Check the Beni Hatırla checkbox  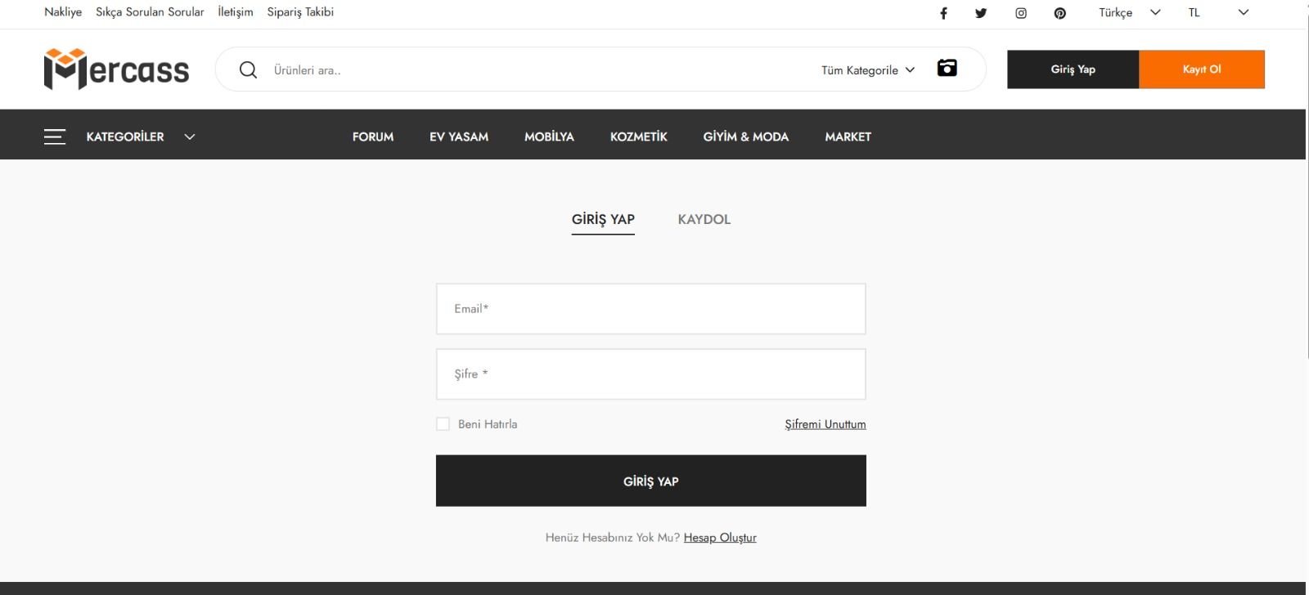(x=443, y=424)
